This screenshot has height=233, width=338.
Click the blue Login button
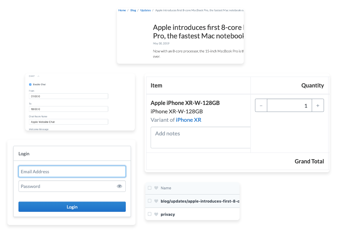click(72, 207)
